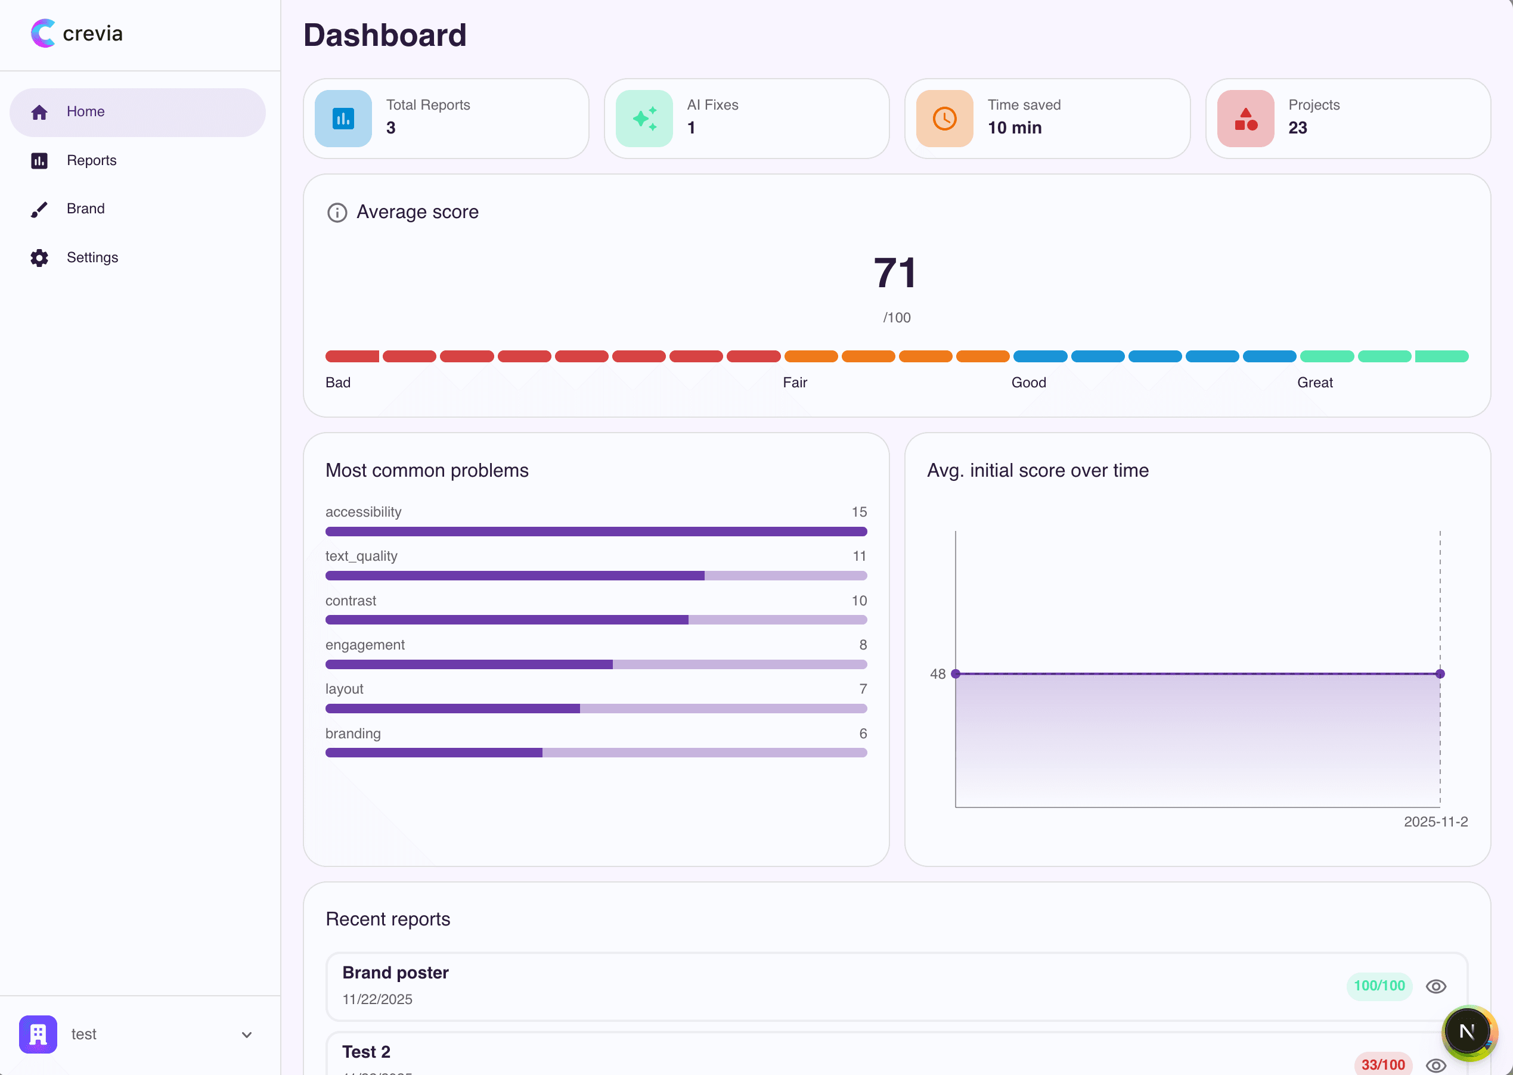Select Settings from the sidebar menu

(x=92, y=257)
